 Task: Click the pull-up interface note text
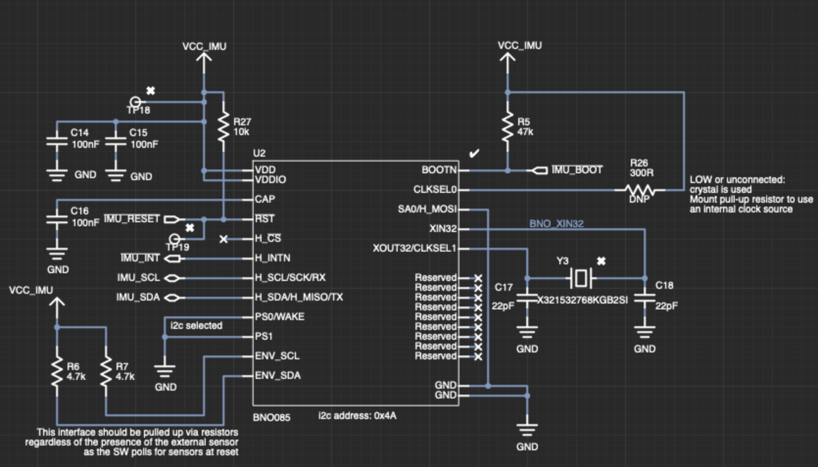(x=132, y=442)
